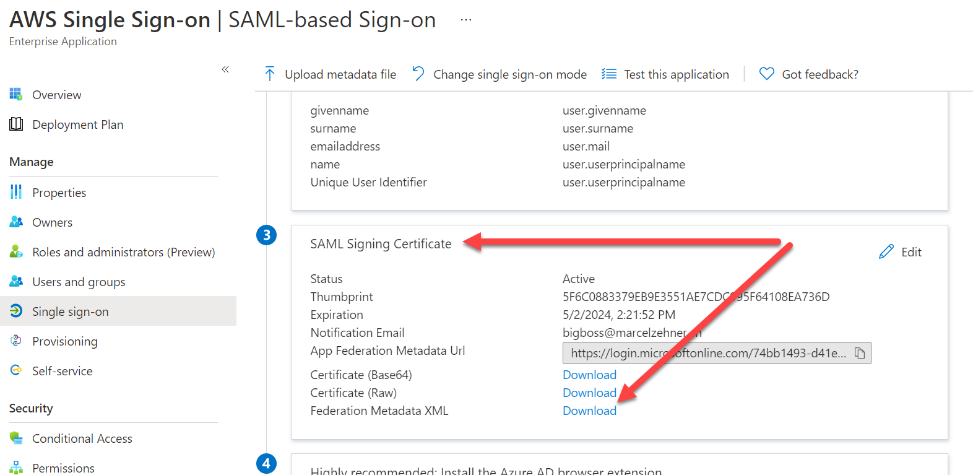Click the Conditional Access shield icon

coord(16,438)
